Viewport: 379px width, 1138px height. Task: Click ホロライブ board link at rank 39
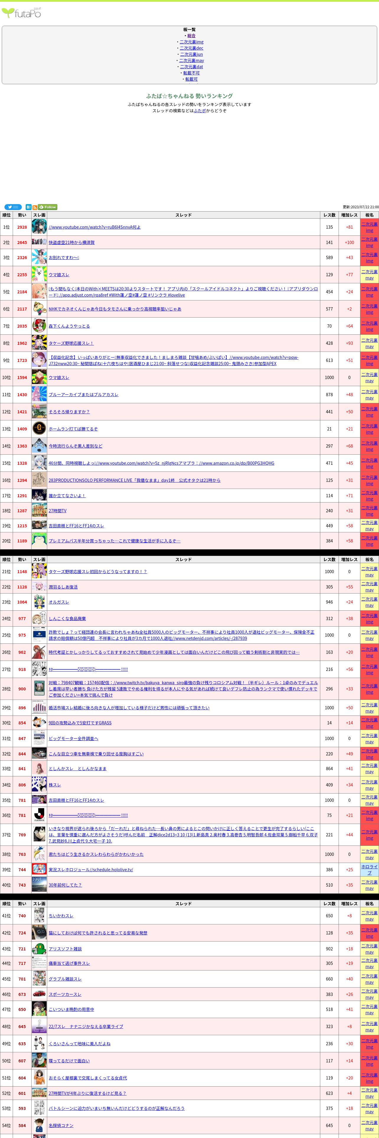click(x=369, y=869)
